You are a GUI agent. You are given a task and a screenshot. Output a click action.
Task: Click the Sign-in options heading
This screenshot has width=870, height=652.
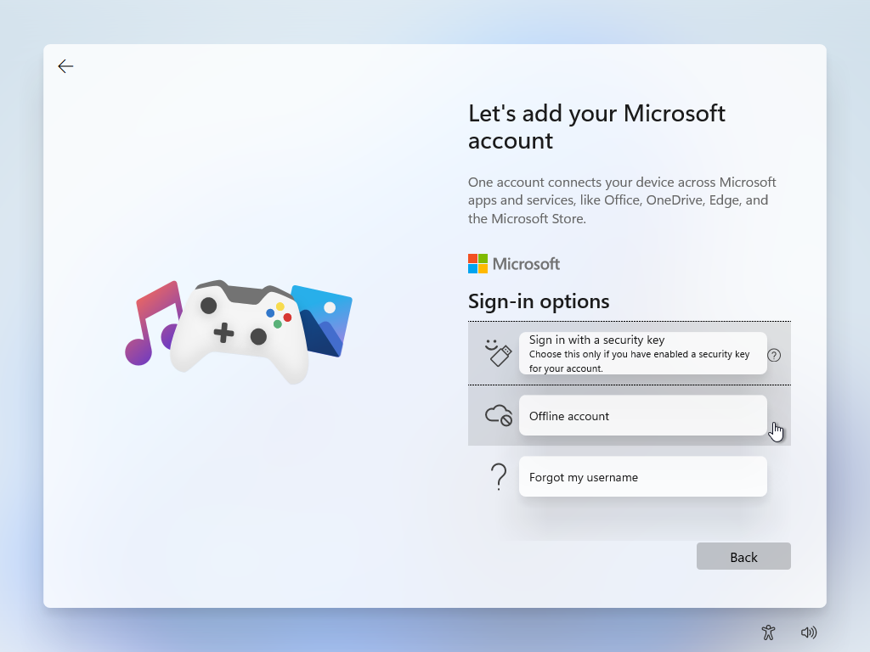pos(539,301)
